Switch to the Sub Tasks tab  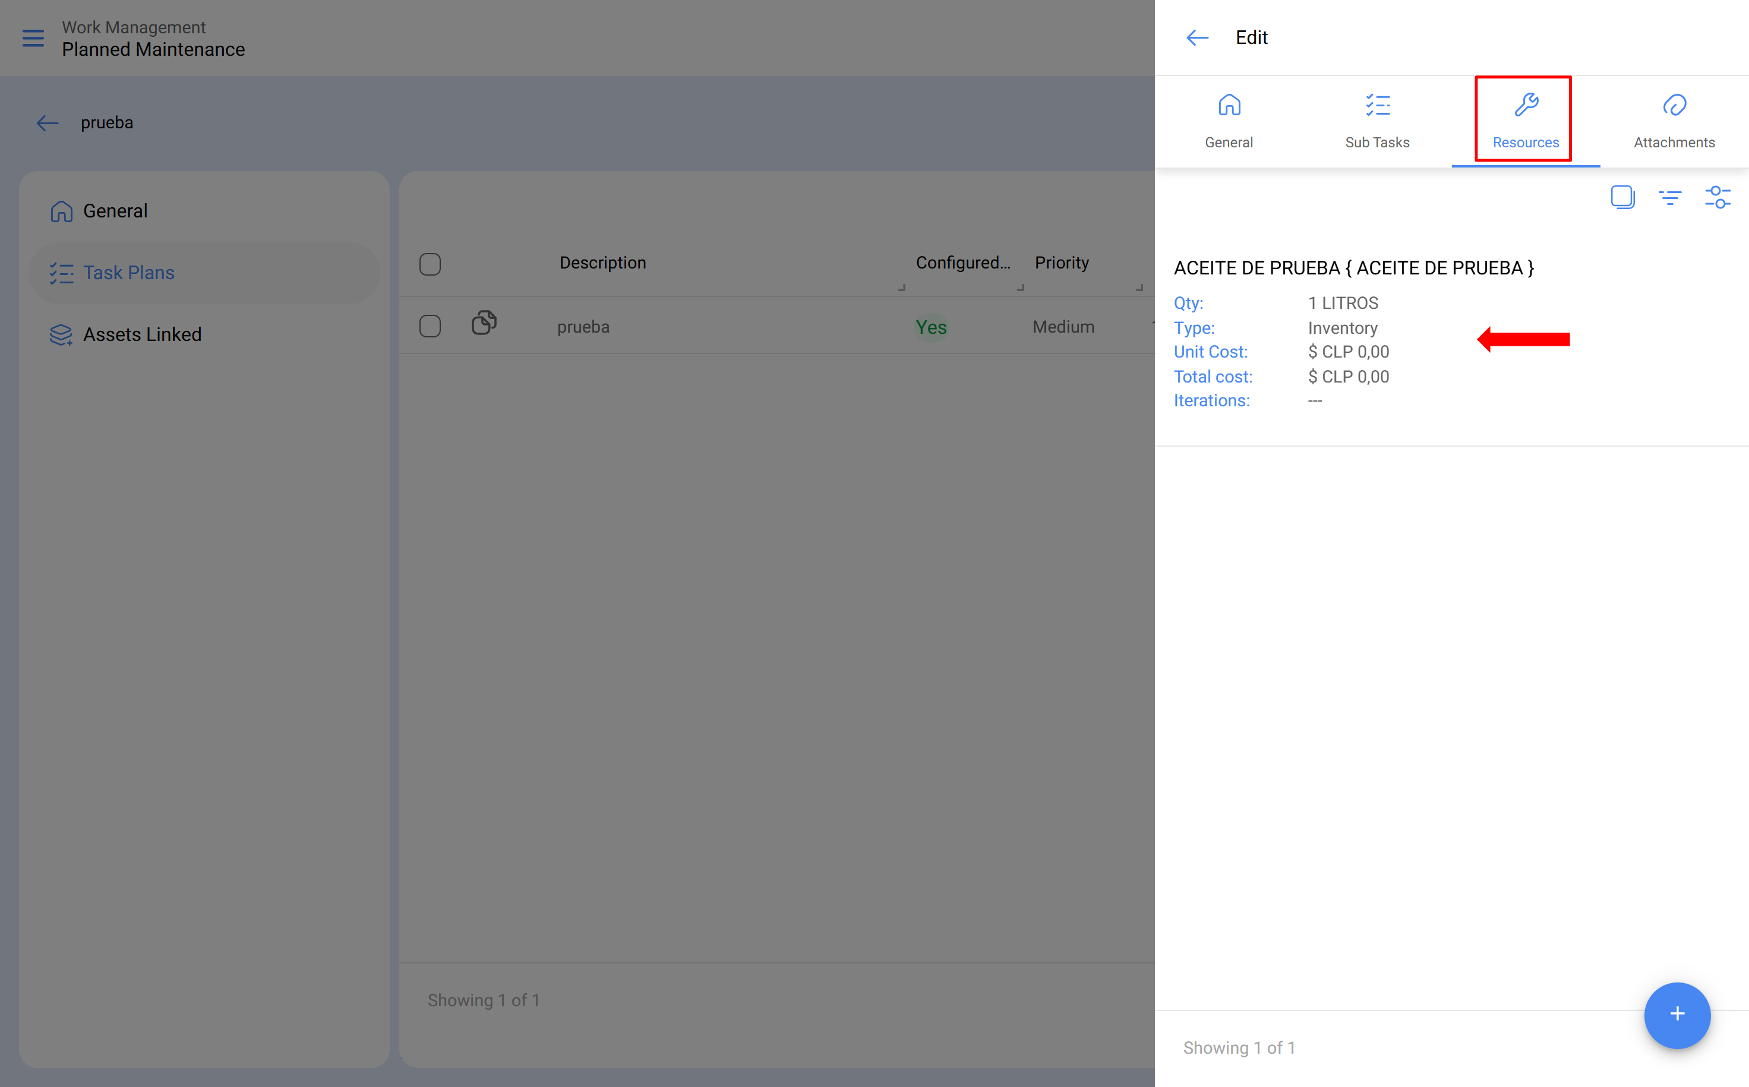coord(1377,121)
